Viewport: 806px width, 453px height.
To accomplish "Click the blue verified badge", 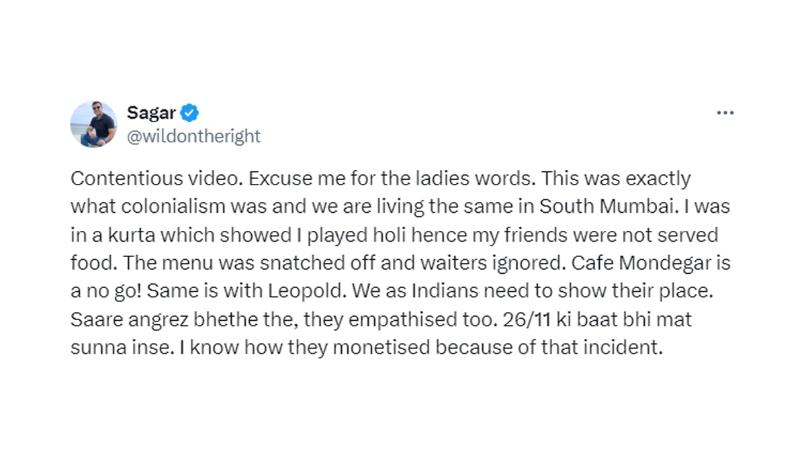I will click(x=190, y=112).
